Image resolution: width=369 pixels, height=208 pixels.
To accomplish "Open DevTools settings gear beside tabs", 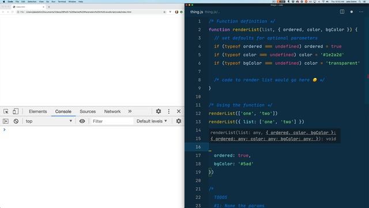I will (159, 112).
